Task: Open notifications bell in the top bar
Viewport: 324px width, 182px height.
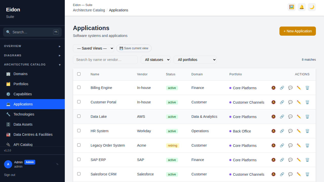Action: (302, 7)
